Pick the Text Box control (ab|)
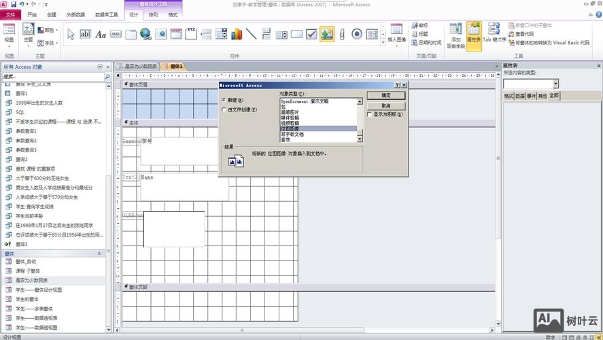 [85, 34]
